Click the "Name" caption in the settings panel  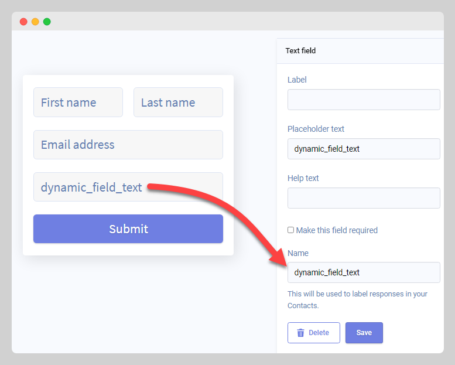[x=298, y=253]
